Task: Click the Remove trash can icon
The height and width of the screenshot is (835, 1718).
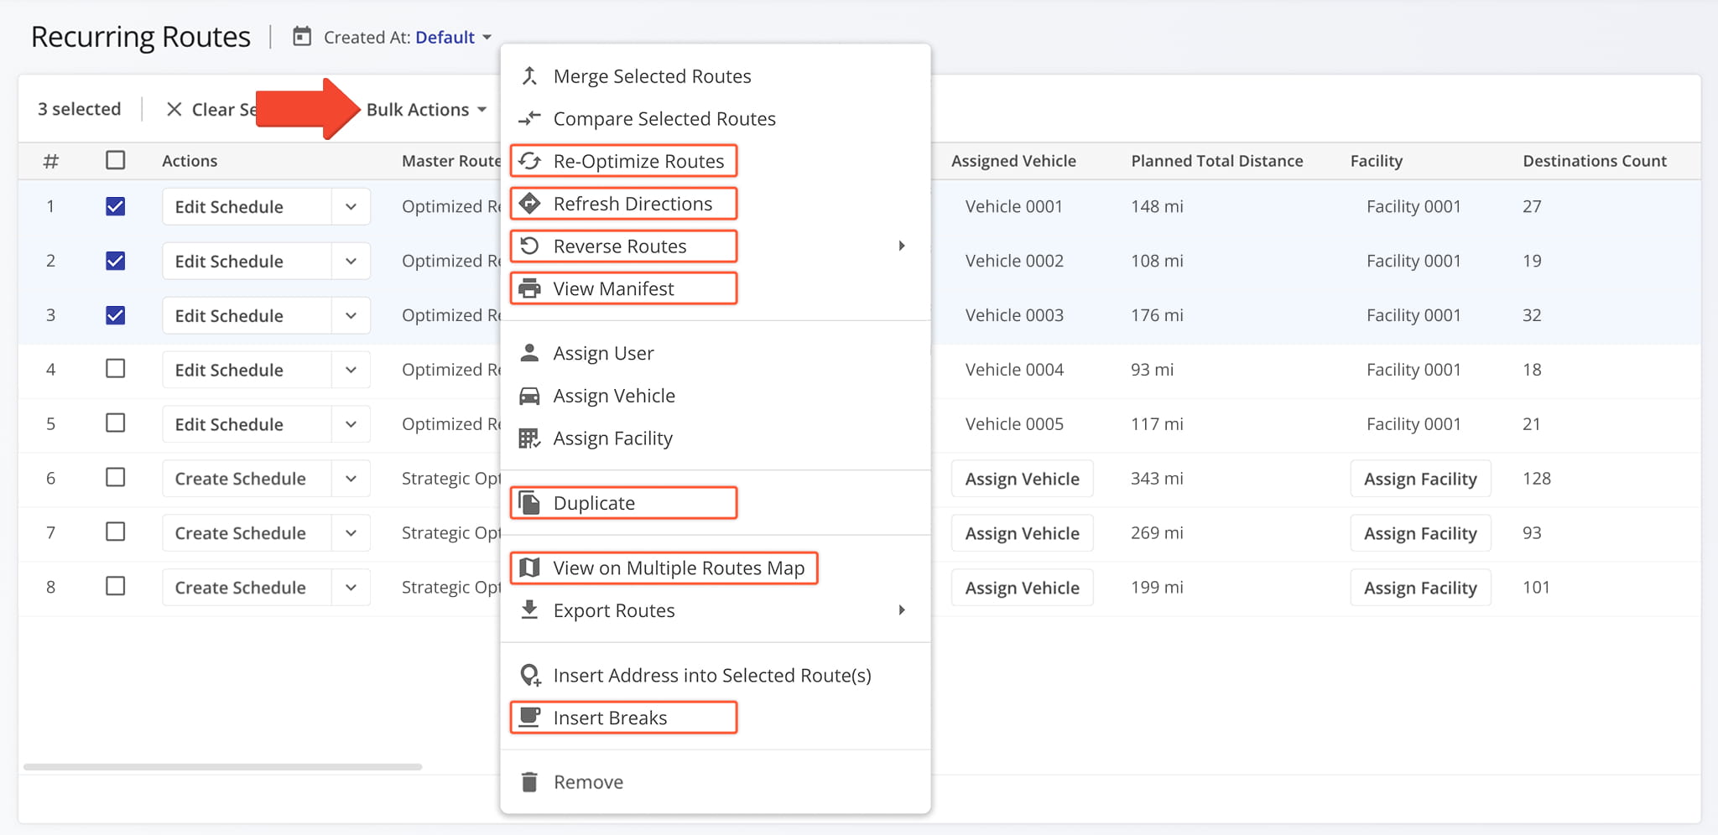Action: pyautogui.click(x=530, y=781)
